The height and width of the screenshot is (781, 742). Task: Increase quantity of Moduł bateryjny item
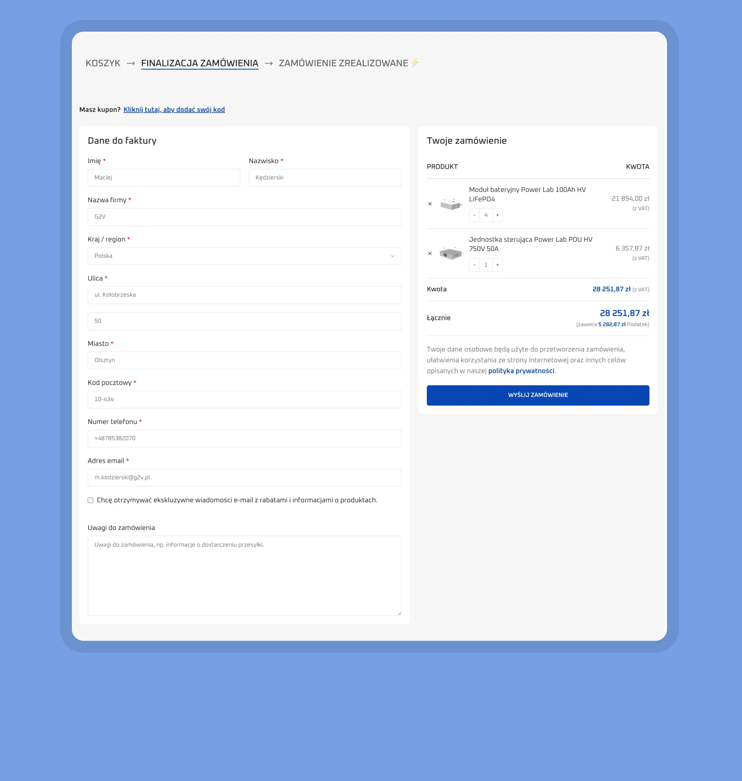(x=498, y=215)
